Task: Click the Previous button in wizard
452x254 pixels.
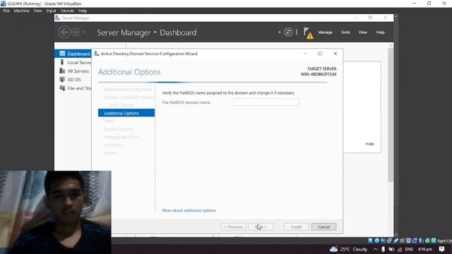Action: 233,227
